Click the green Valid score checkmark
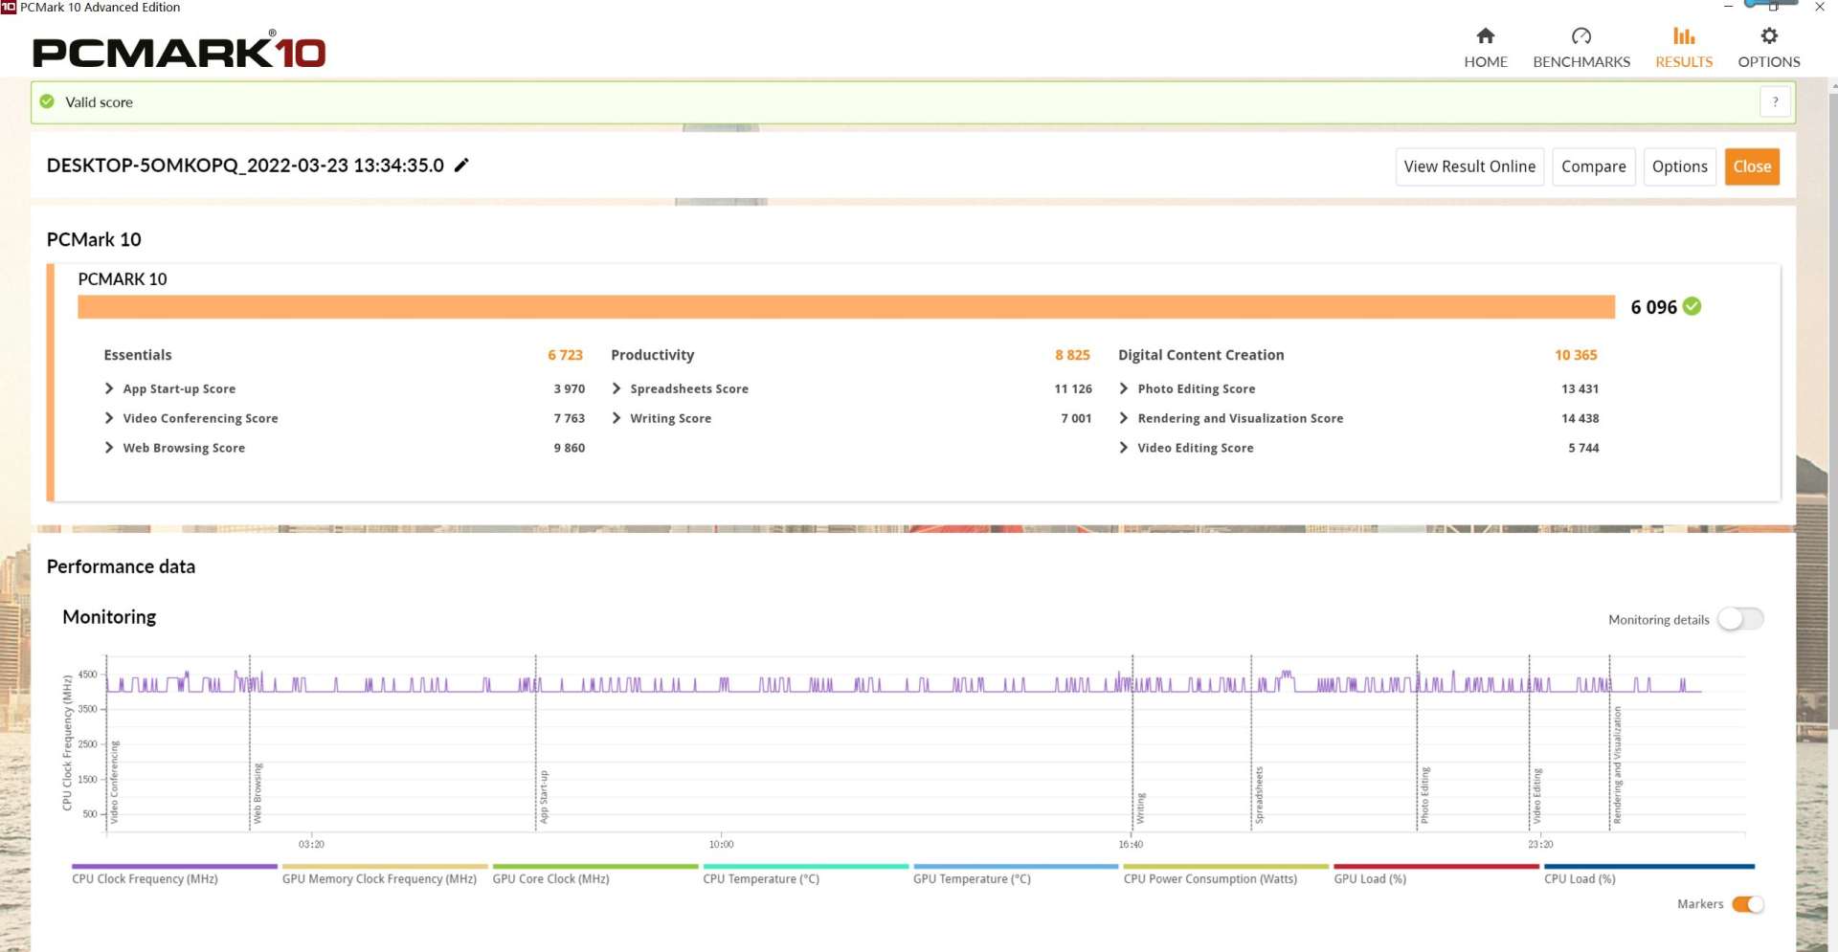1838x952 pixels. click(47, 101)
